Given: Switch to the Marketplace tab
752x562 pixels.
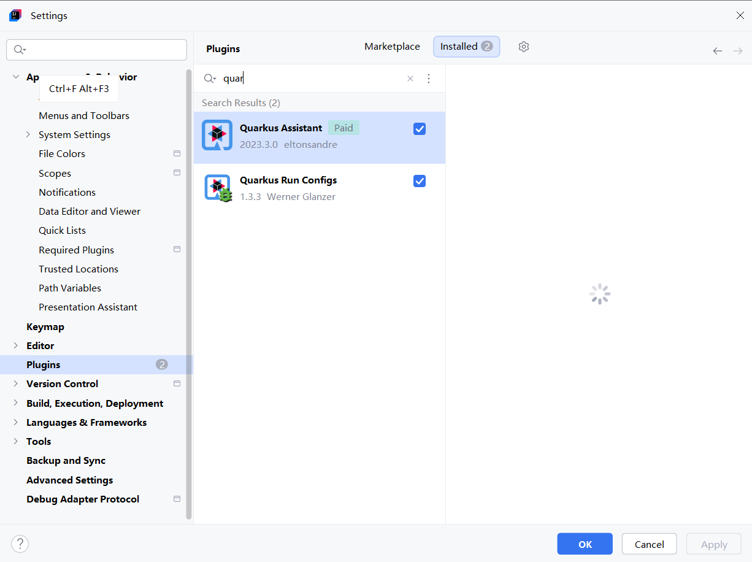Looking at the screenshot, I should (392, 47).
